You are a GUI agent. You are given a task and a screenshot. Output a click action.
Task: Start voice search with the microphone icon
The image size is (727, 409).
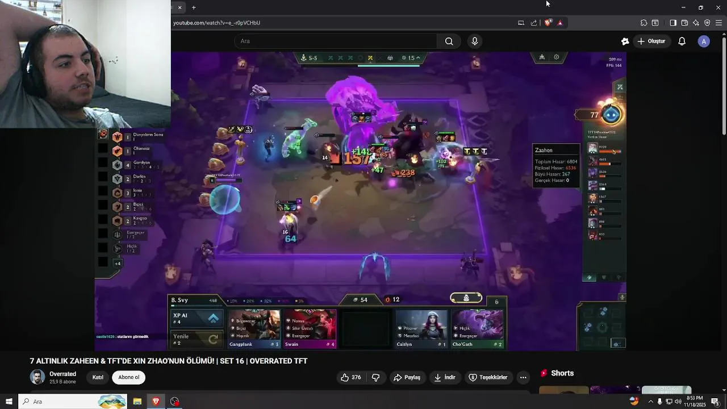(x=475, y=41)
